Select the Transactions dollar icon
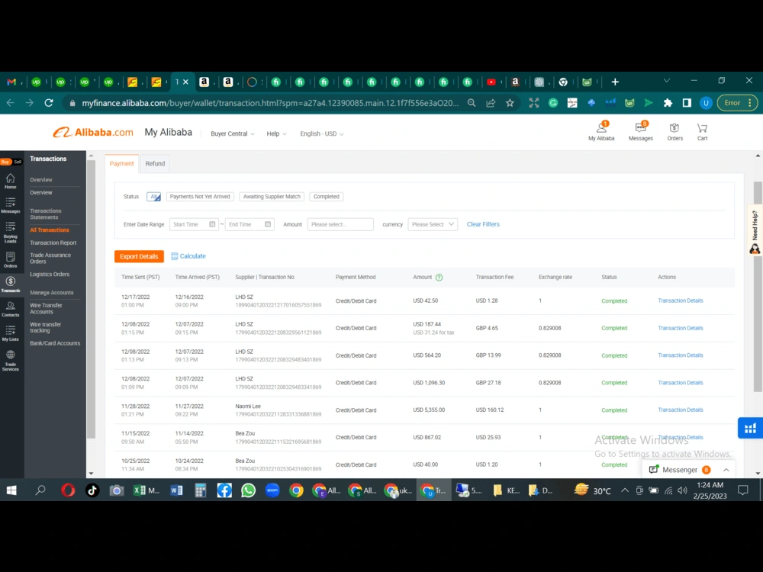Image resolution: width=763 pixels, height=572 pixels. coord(10,284)
